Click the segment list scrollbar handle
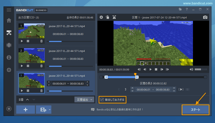This screenshot has height=123, width=215. click(96, 58)
